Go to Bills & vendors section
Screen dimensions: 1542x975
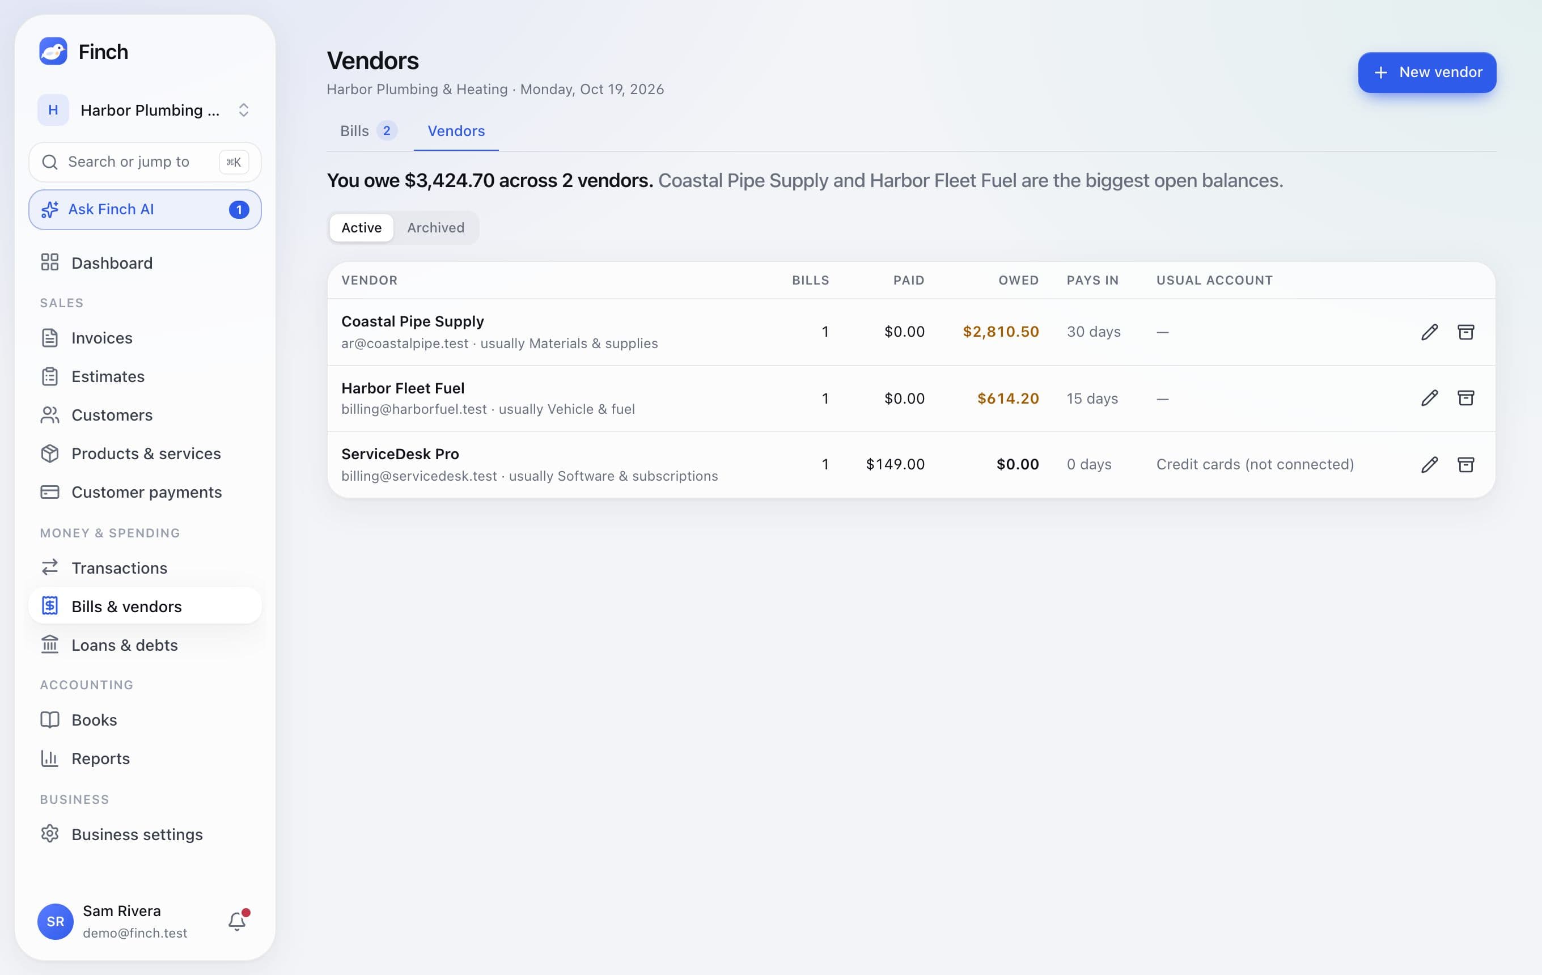145,605
